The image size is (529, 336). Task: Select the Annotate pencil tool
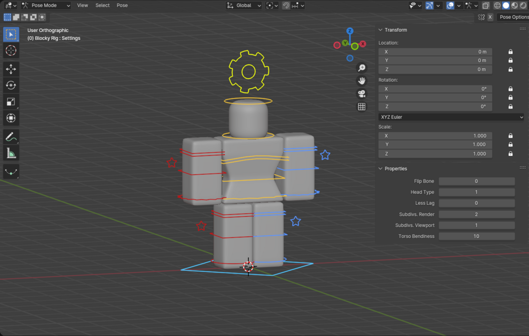pos(11,137)
